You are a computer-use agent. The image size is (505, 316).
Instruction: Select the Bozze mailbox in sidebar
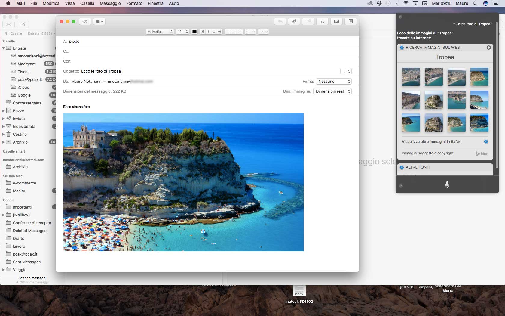coord(18,111)
